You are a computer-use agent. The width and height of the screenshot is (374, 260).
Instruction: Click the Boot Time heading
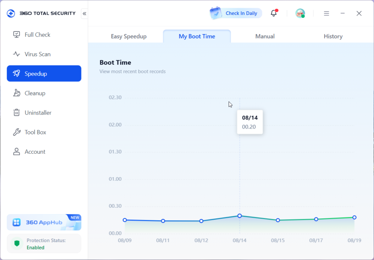[115, 62]
